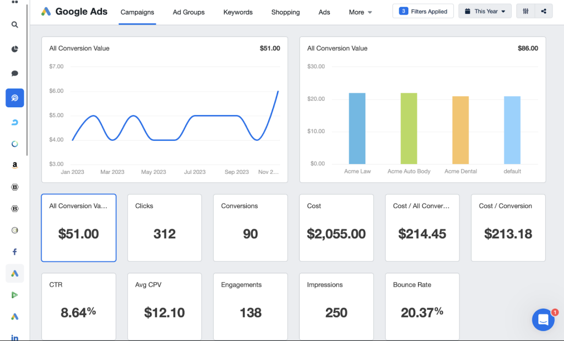The height and width of the screenshot is (341, 564).
Task: Click the Acme Law axis label
Action: (x=357, y=171)
